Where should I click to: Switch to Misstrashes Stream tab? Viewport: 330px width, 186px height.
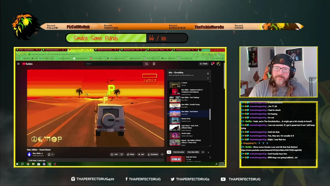tap(133, 50)
